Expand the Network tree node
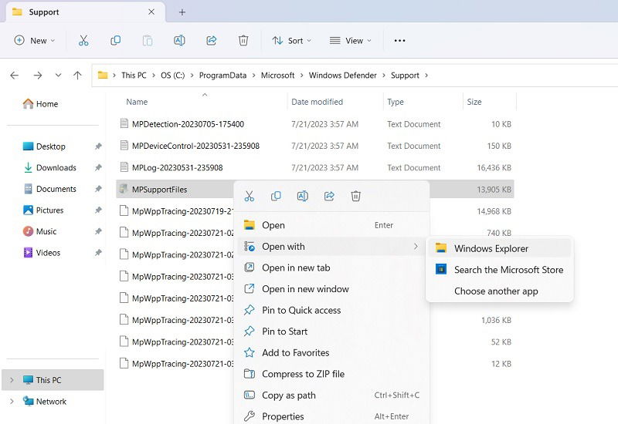Viewport: 618px width, 424px height. click(12, 402)
